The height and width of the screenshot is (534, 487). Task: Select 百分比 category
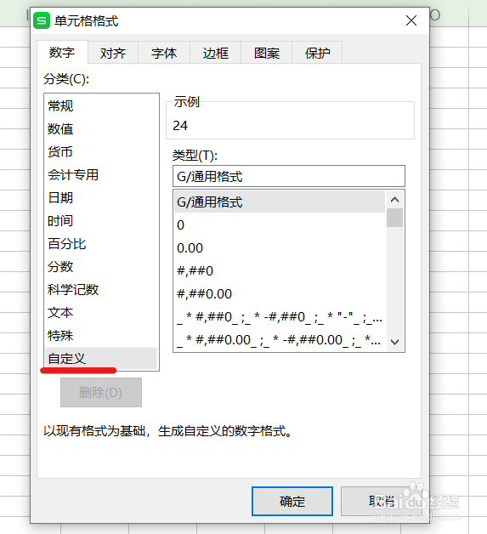point(101,244)
